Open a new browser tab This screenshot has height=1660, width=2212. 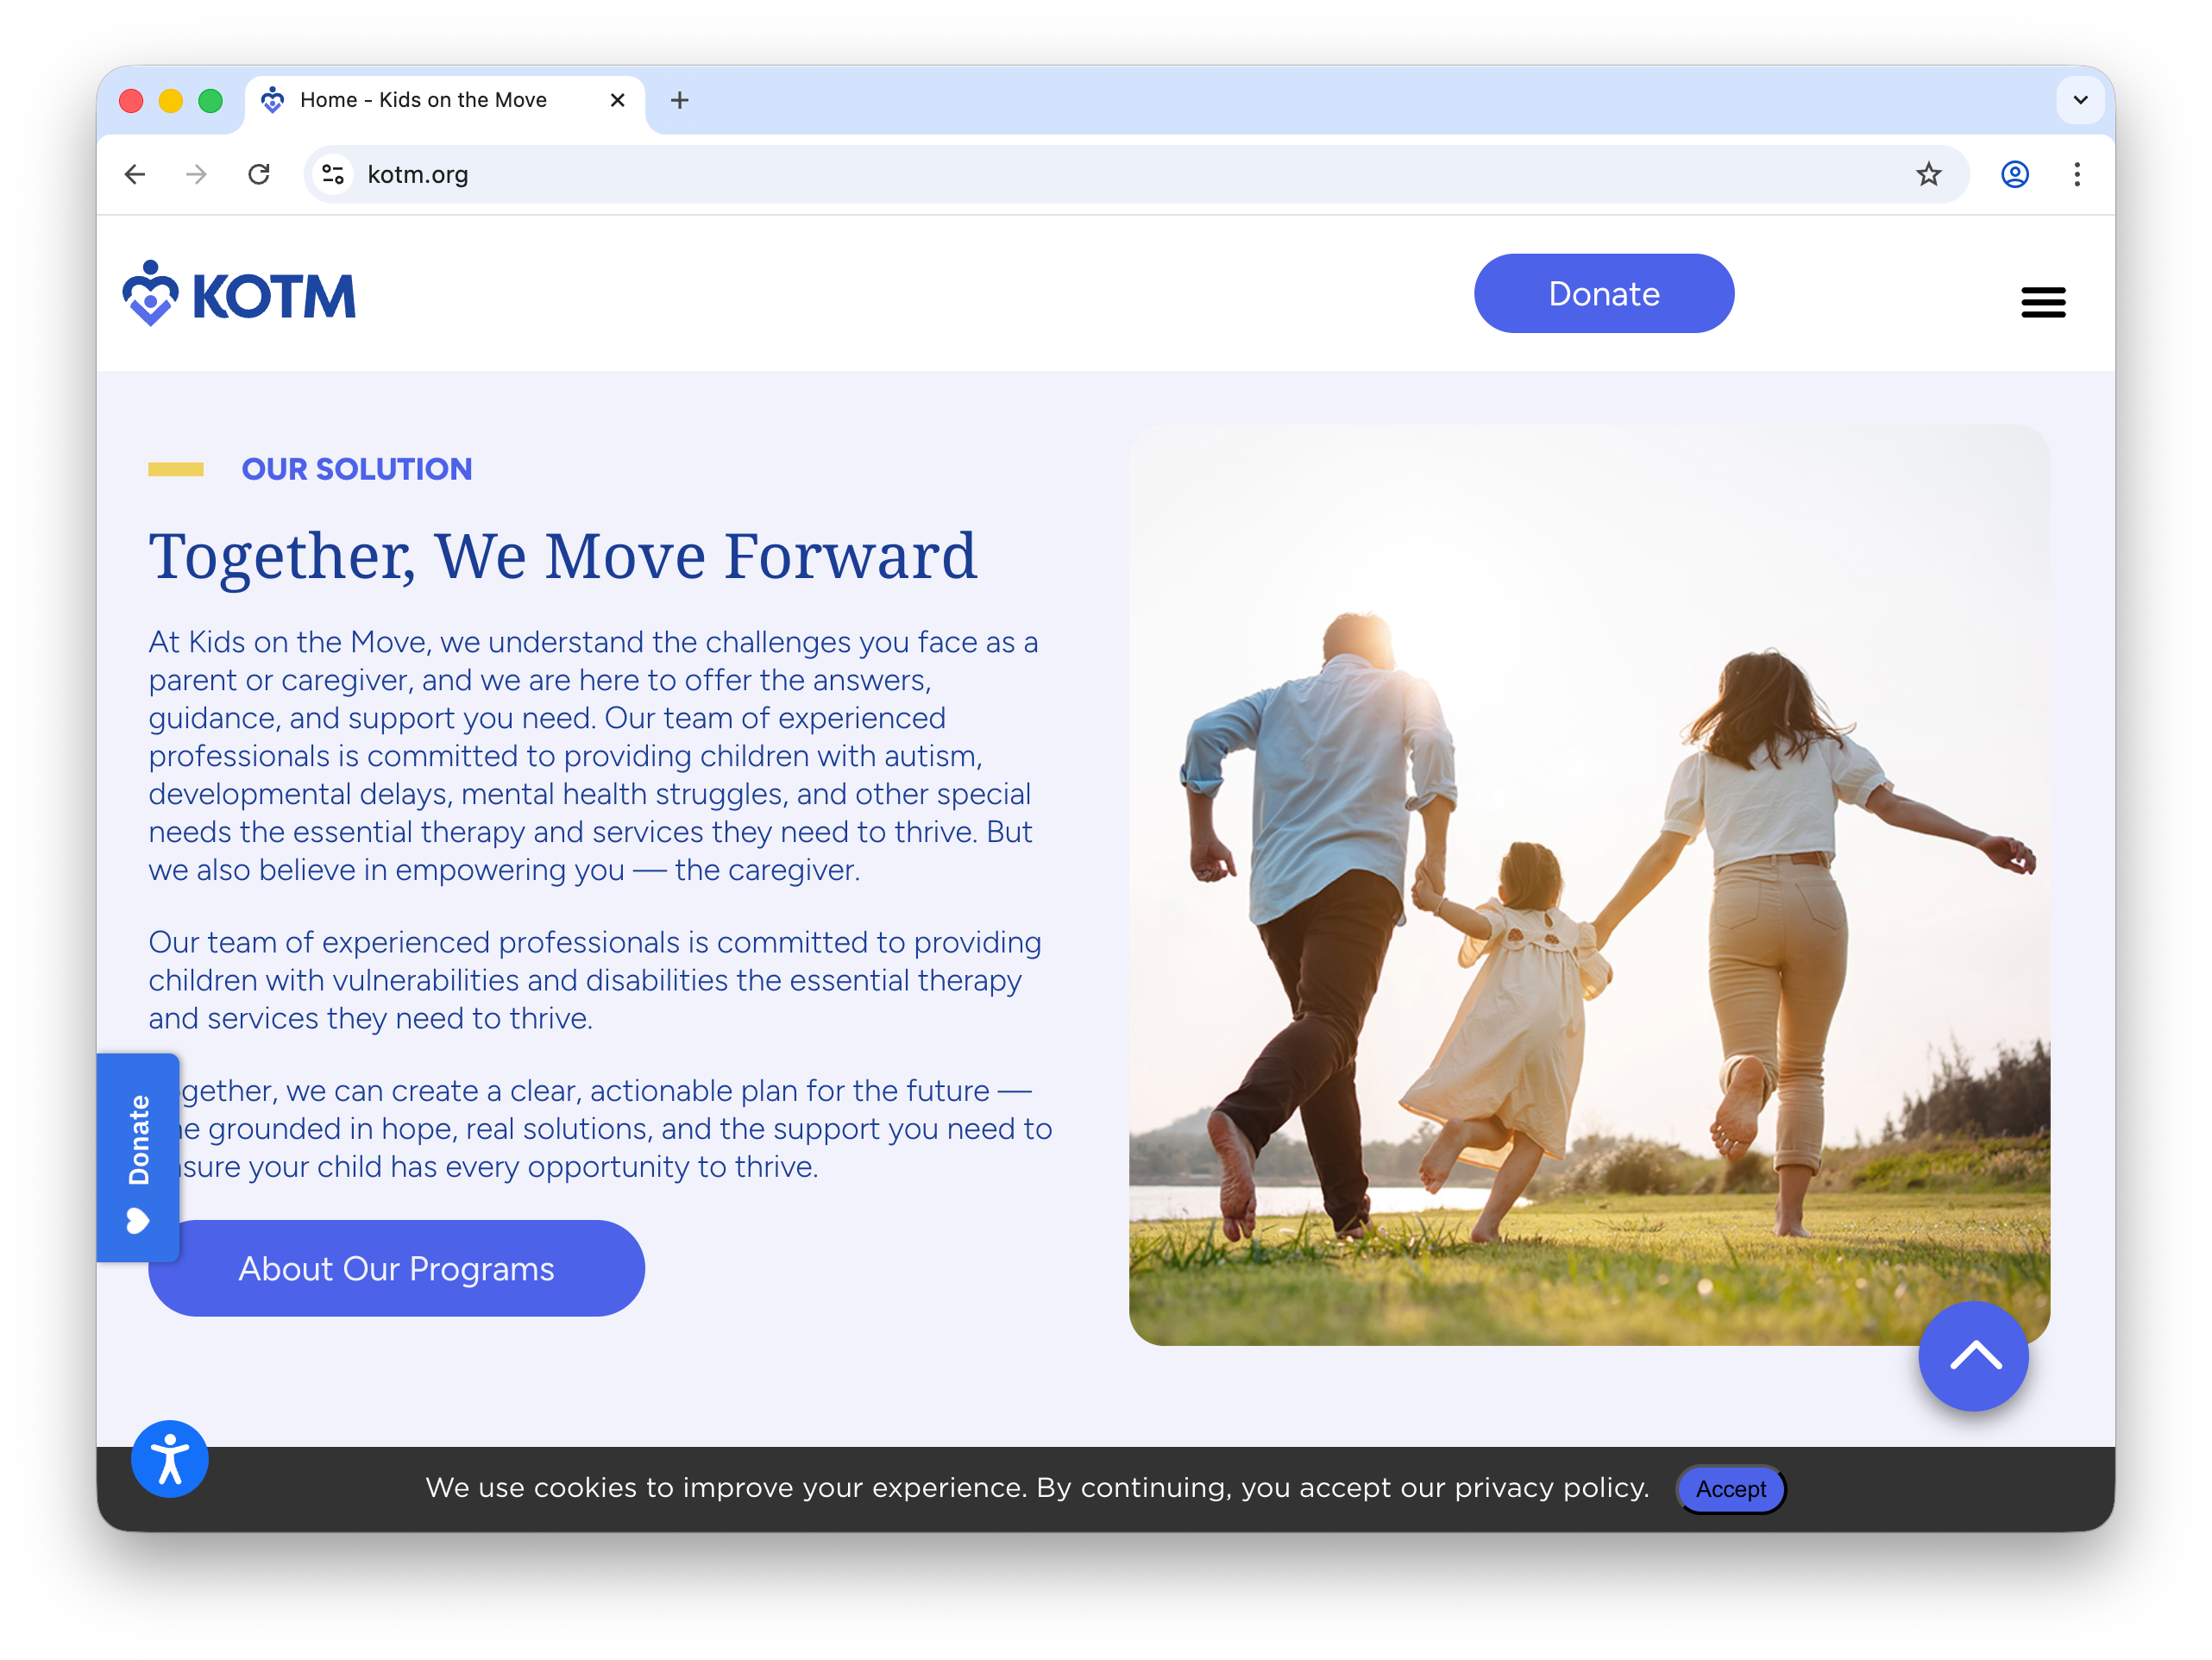[681, 100]
